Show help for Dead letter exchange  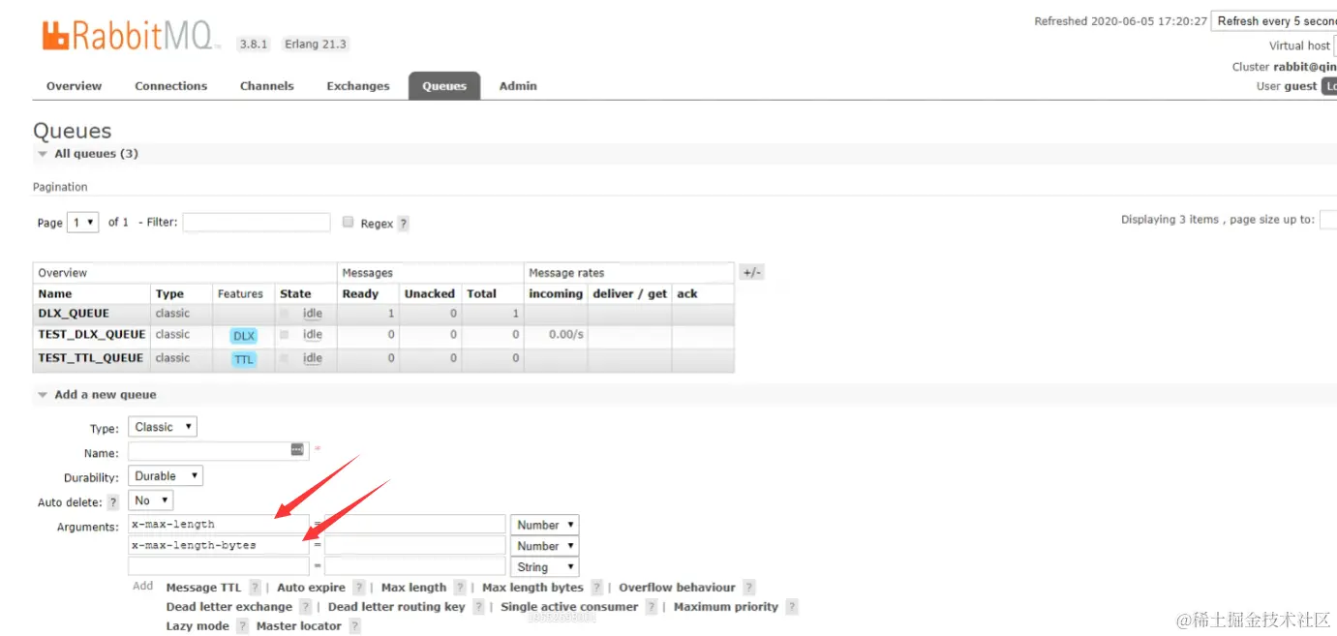coord(305,607)
